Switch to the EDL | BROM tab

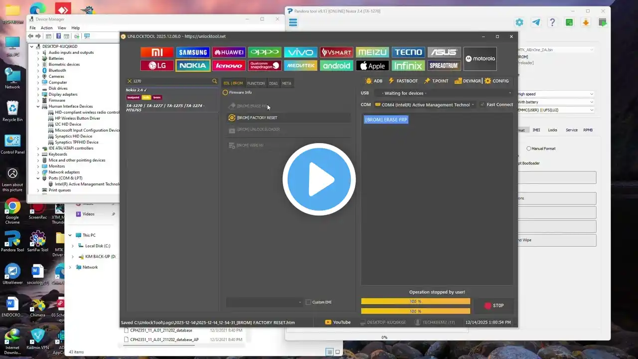coord(233,83)
